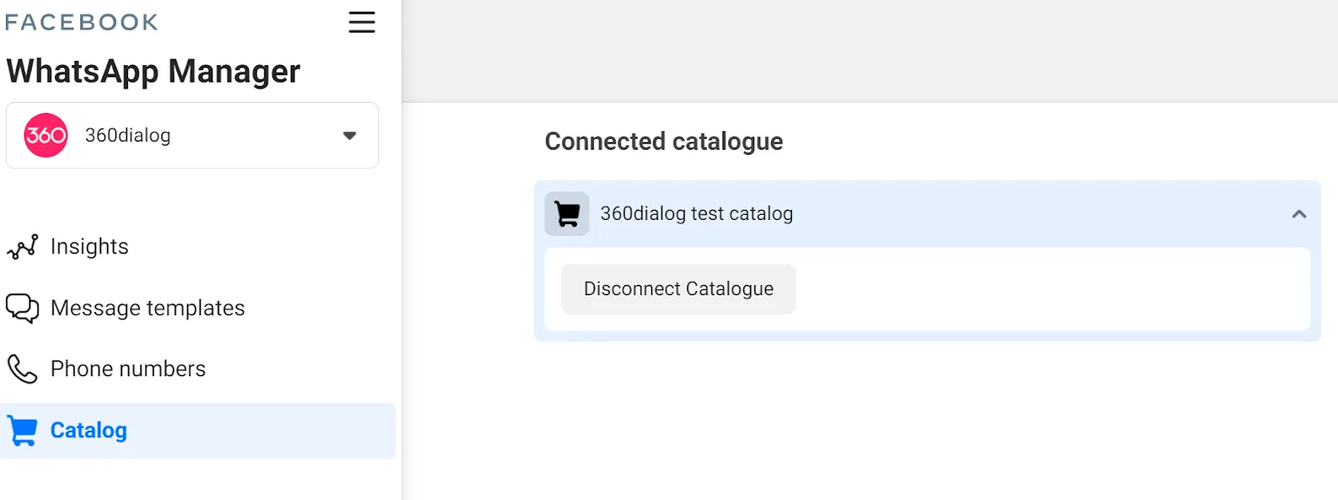Click the Phone numbers handset icon

pyautogui.click(x=23, y=369)
